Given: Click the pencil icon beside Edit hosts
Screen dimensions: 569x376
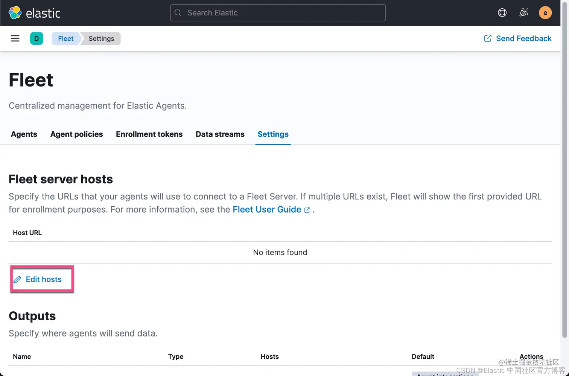Looking at the screenshot, I should coord(17,279).
